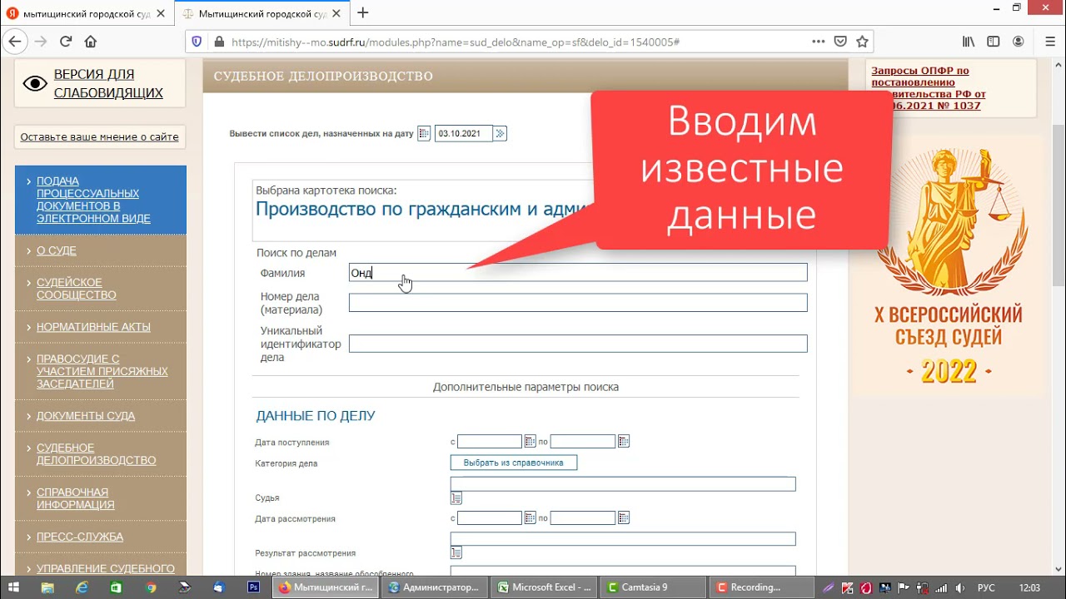
Task: Bookmark this page with star
Action: click(x=862, y=42)
